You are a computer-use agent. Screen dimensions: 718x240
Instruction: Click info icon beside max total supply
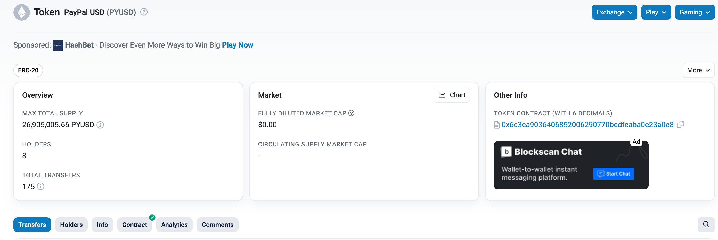click(x=100, y=125)
